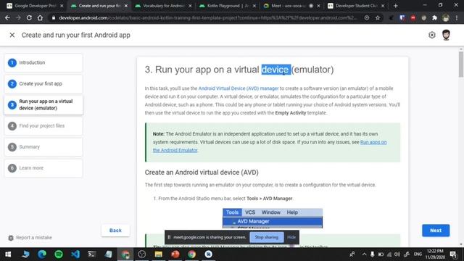This screenshot has height=261, width=464.
Task: Click the install icon in the address bar
Action: (x=367, y=17)
